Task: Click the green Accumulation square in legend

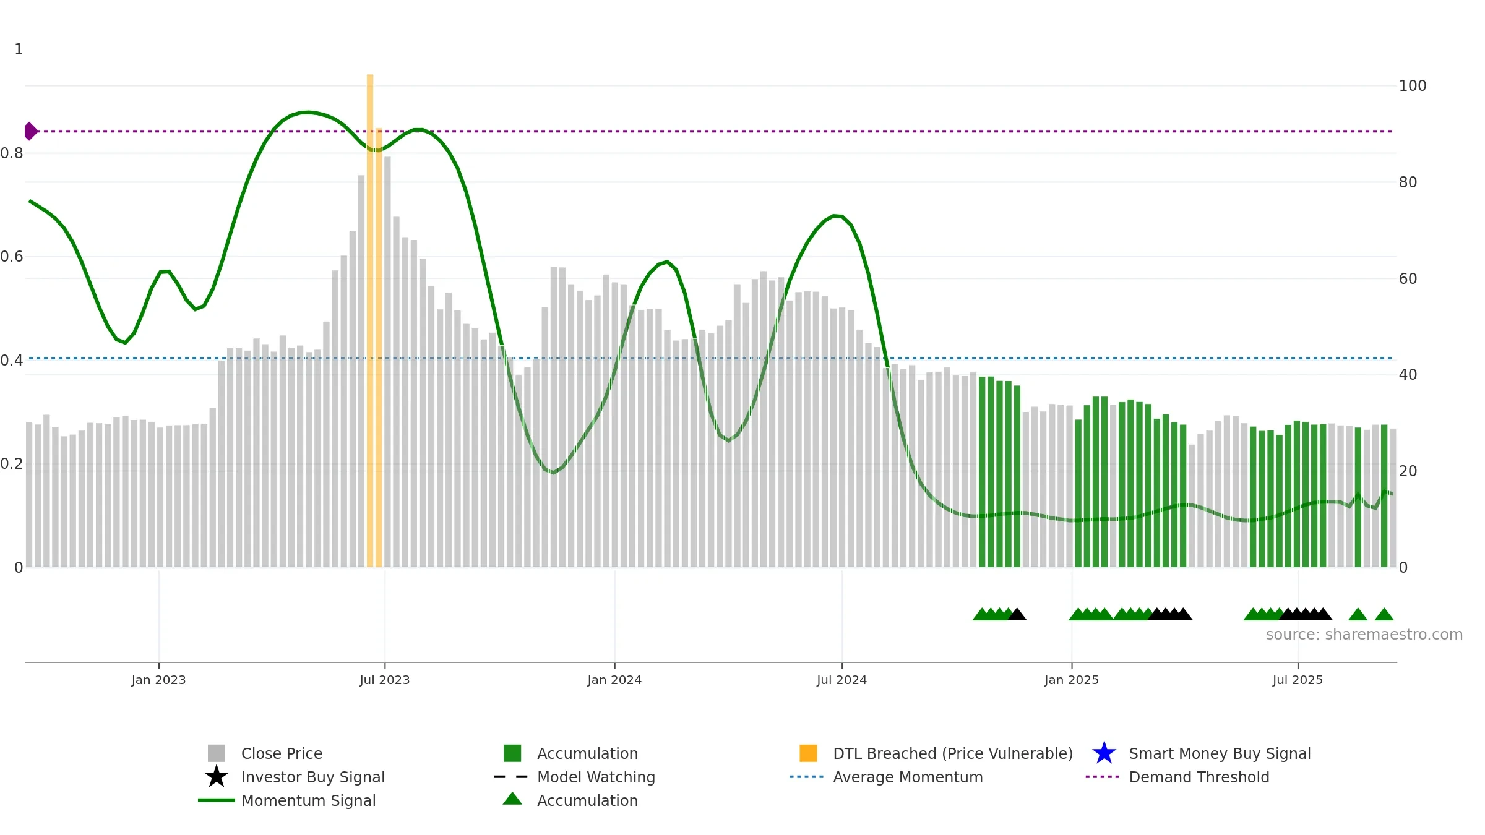Action: 512,753
